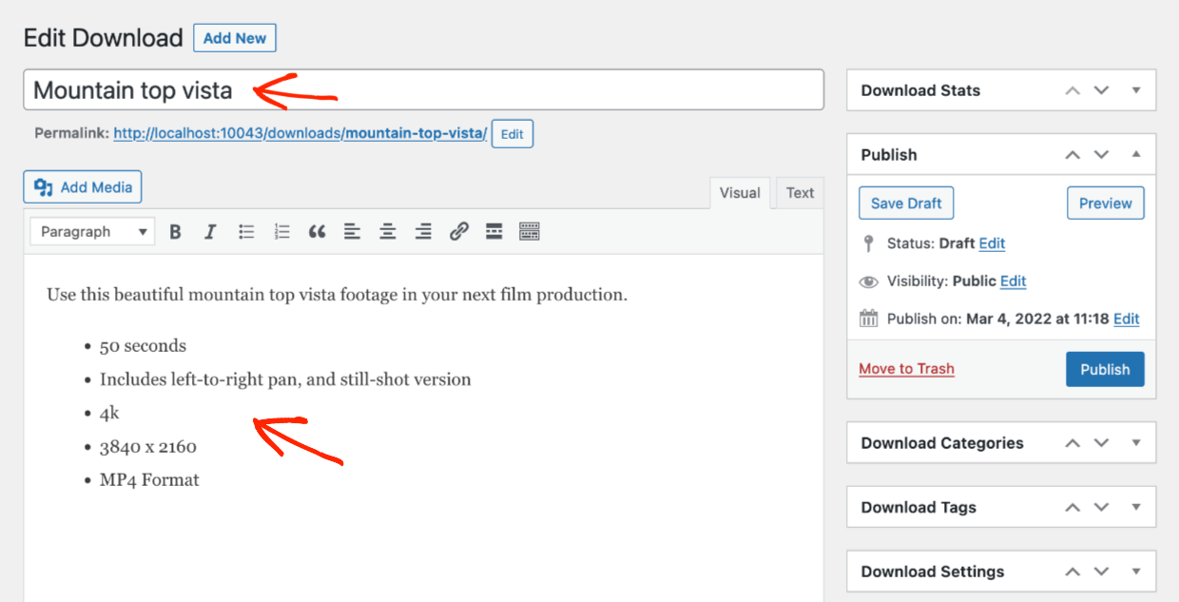Apply italic formatting

pyautogui.click(x=210, y=231)
